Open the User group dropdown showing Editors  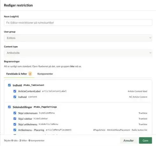(78, 38)
